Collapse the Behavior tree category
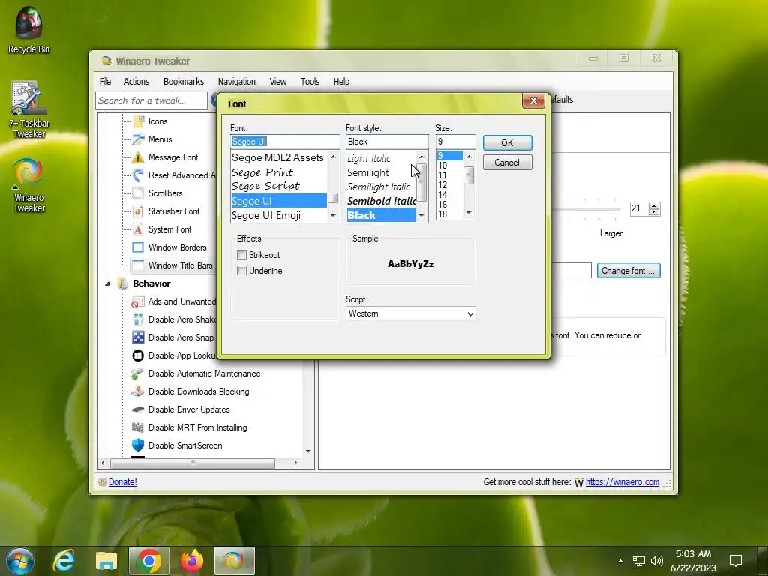Image resolution: width=768 pixels, height=576 pixels. point(107,283)
